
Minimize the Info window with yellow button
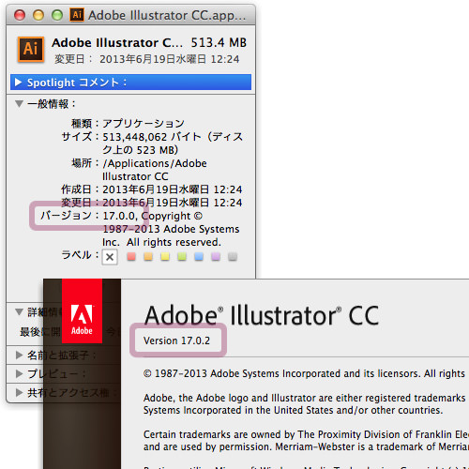pos(38,15)
